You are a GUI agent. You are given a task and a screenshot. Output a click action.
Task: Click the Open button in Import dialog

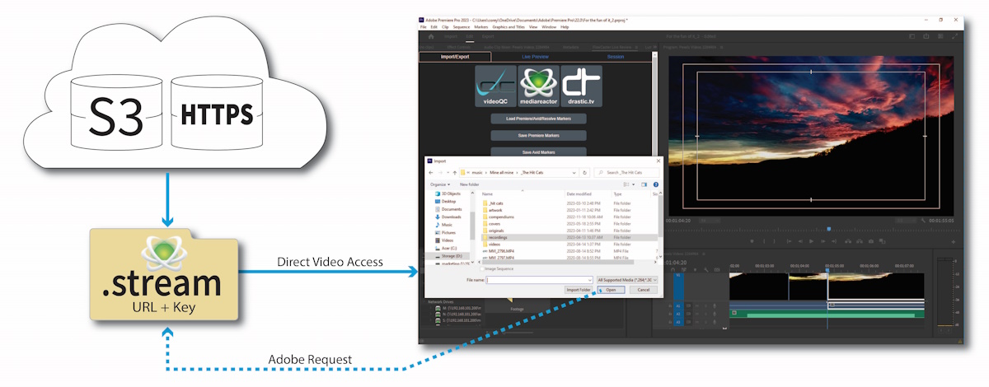611,290
